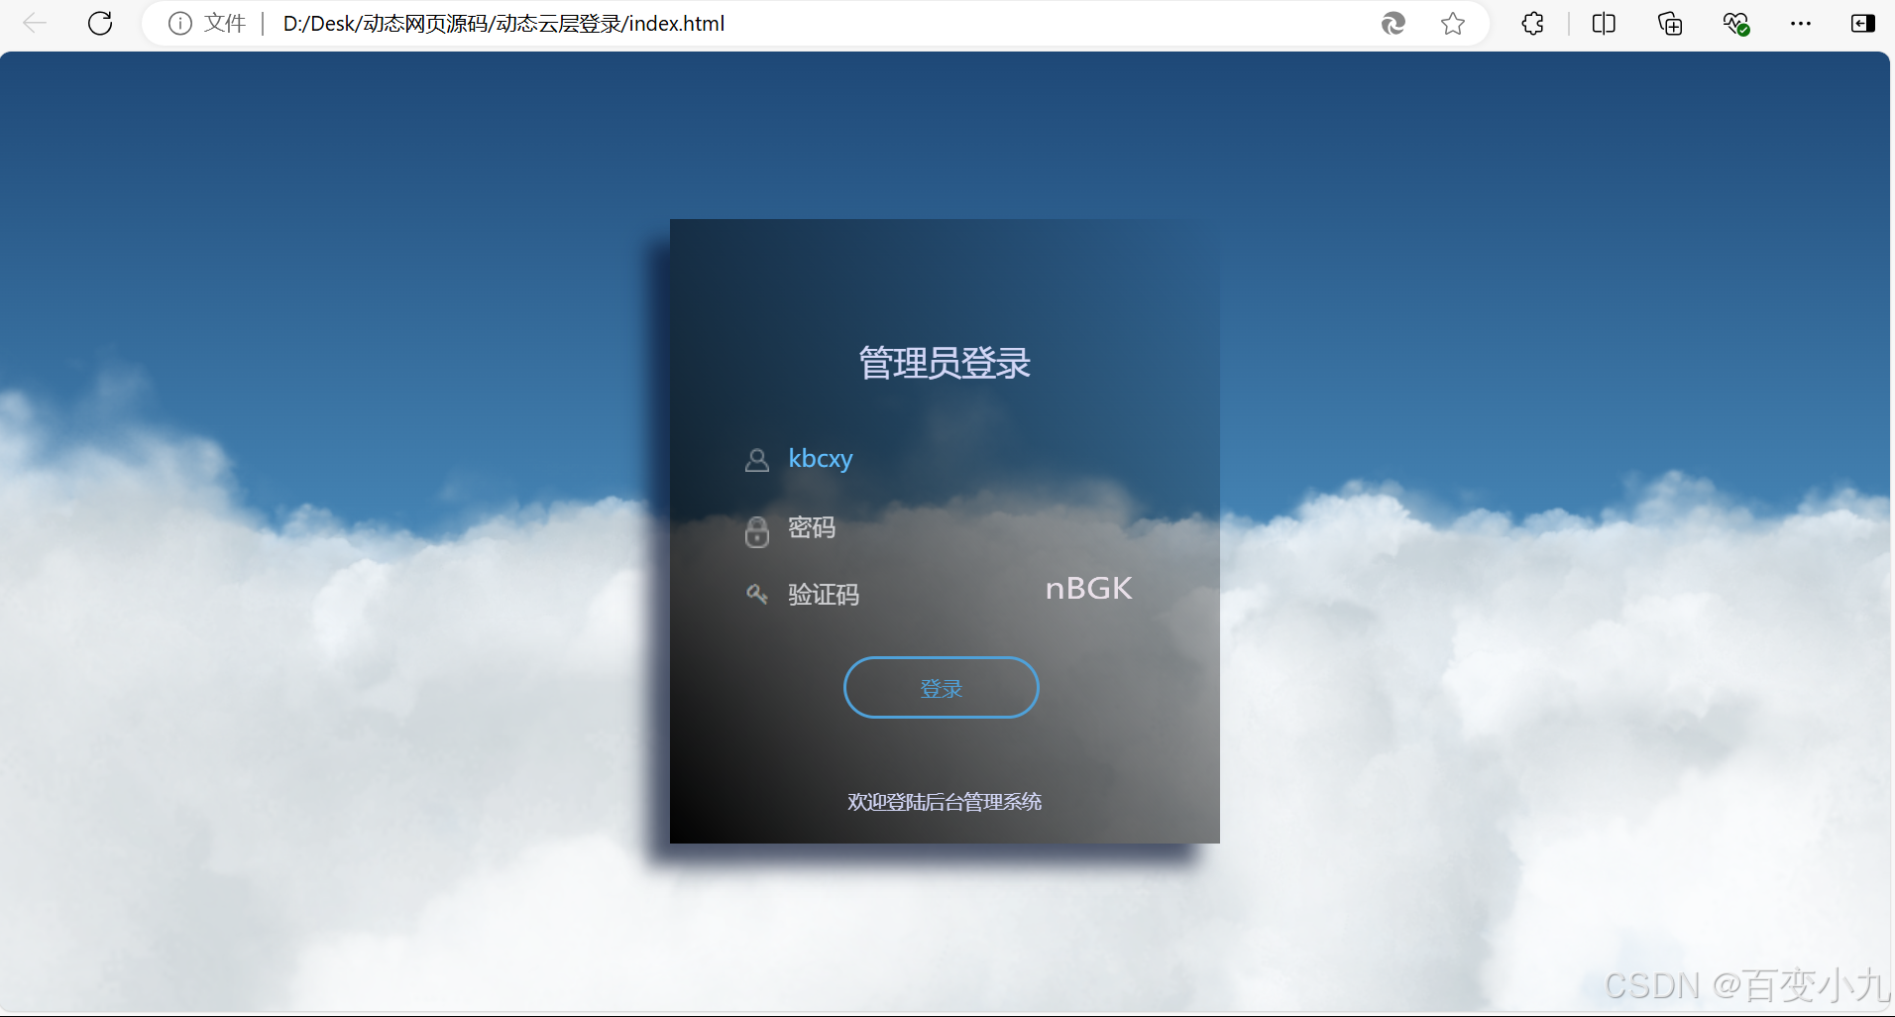This screenshot has width=1895, height=1017.
Task: Toggle the sidebar panel icon
Action: point(1862,23)
